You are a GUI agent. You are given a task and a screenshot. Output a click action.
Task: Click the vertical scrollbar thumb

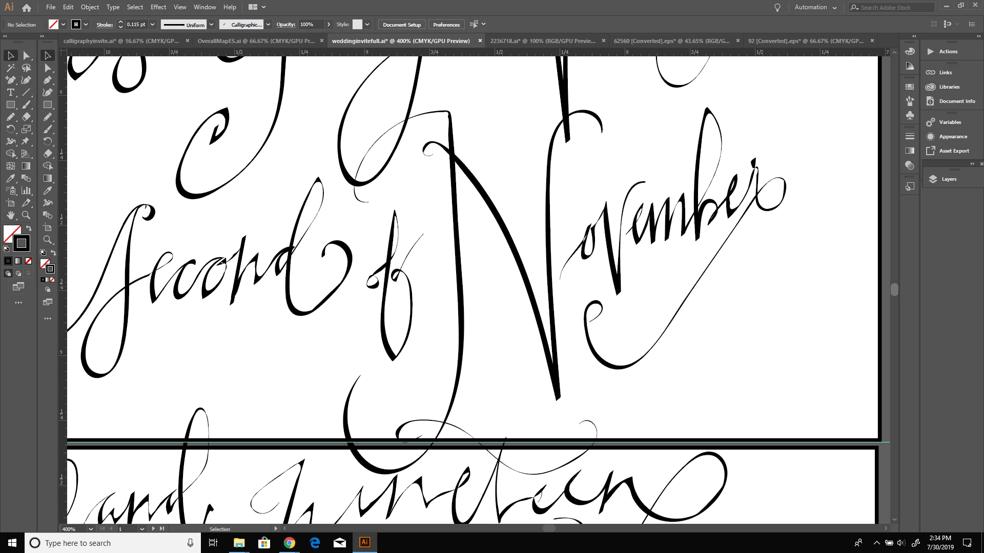pyautogui.click(x=894, y=290)
